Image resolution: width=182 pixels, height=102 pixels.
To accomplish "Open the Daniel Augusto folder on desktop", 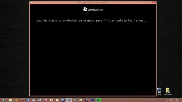I will click(168, 91).
